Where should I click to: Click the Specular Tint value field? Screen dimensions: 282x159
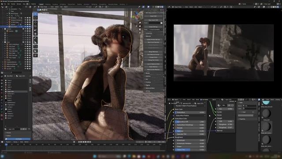tap(190, 134)
